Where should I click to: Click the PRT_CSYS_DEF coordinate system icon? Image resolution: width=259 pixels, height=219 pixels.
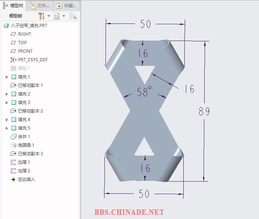point(14,60)
